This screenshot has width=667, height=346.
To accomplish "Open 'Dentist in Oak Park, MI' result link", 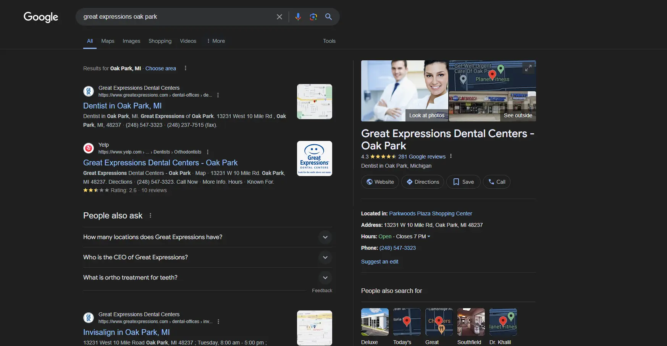I will coord(123,106).
